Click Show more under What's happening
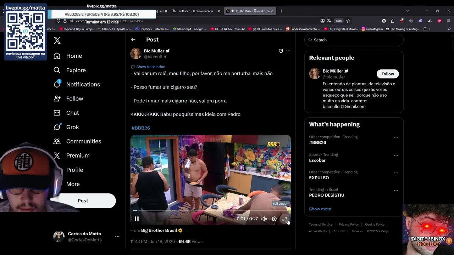This screenshot has width=454, height=255. pos(320,209)
